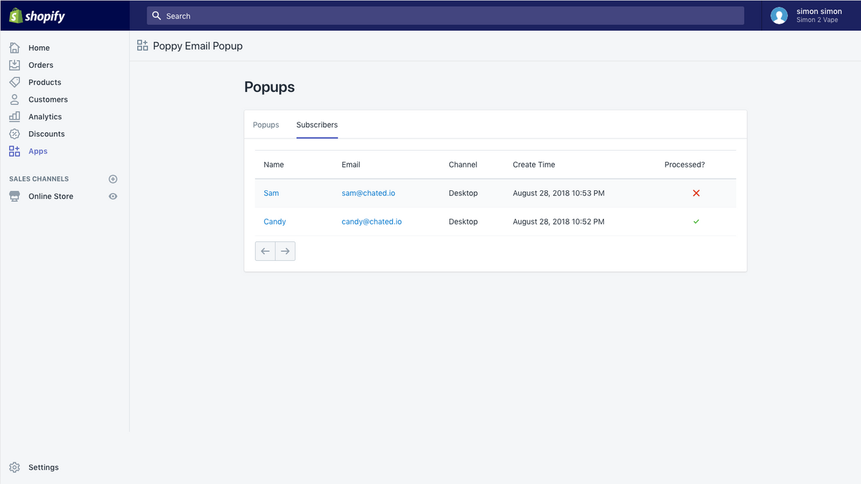Viewport: 861px width, 484px height.
Task: Open subscriber Sam's details
Action: pos(271,193)
